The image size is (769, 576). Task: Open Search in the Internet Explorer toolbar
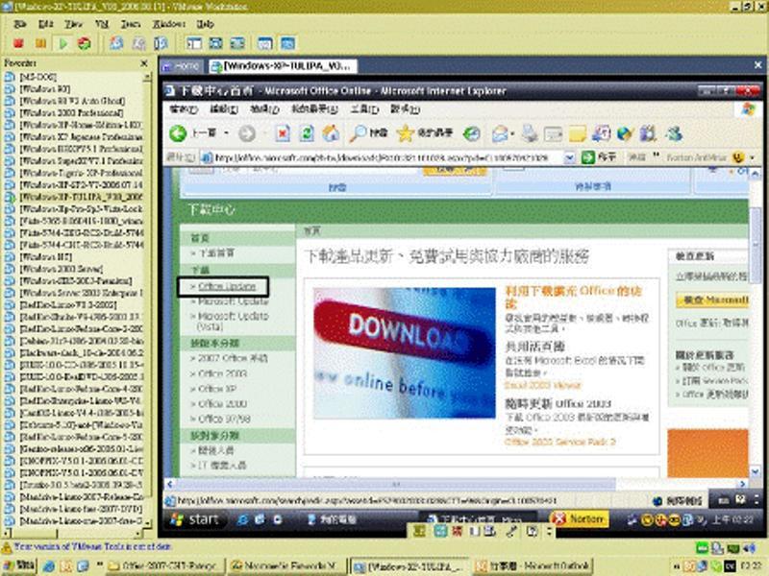coord(368,133)
